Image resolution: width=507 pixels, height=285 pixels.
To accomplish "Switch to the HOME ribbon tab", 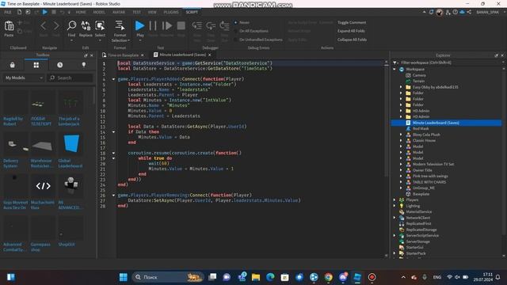I will tap(81, 12).
